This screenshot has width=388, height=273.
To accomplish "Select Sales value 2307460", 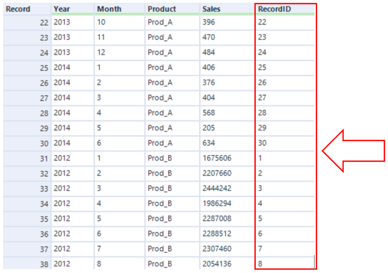I will (227, 248).
